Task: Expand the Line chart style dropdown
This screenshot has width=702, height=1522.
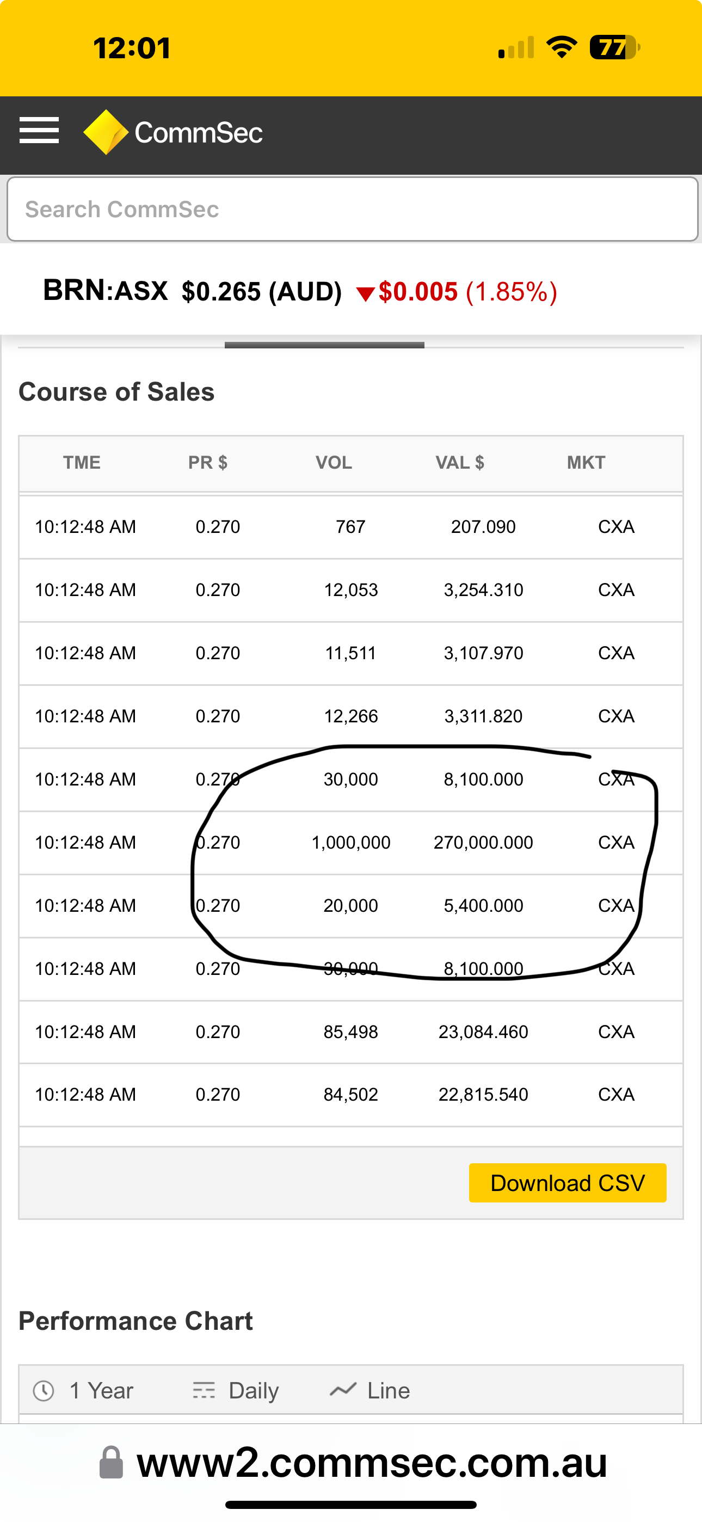Action: (x=388, y=1390)
